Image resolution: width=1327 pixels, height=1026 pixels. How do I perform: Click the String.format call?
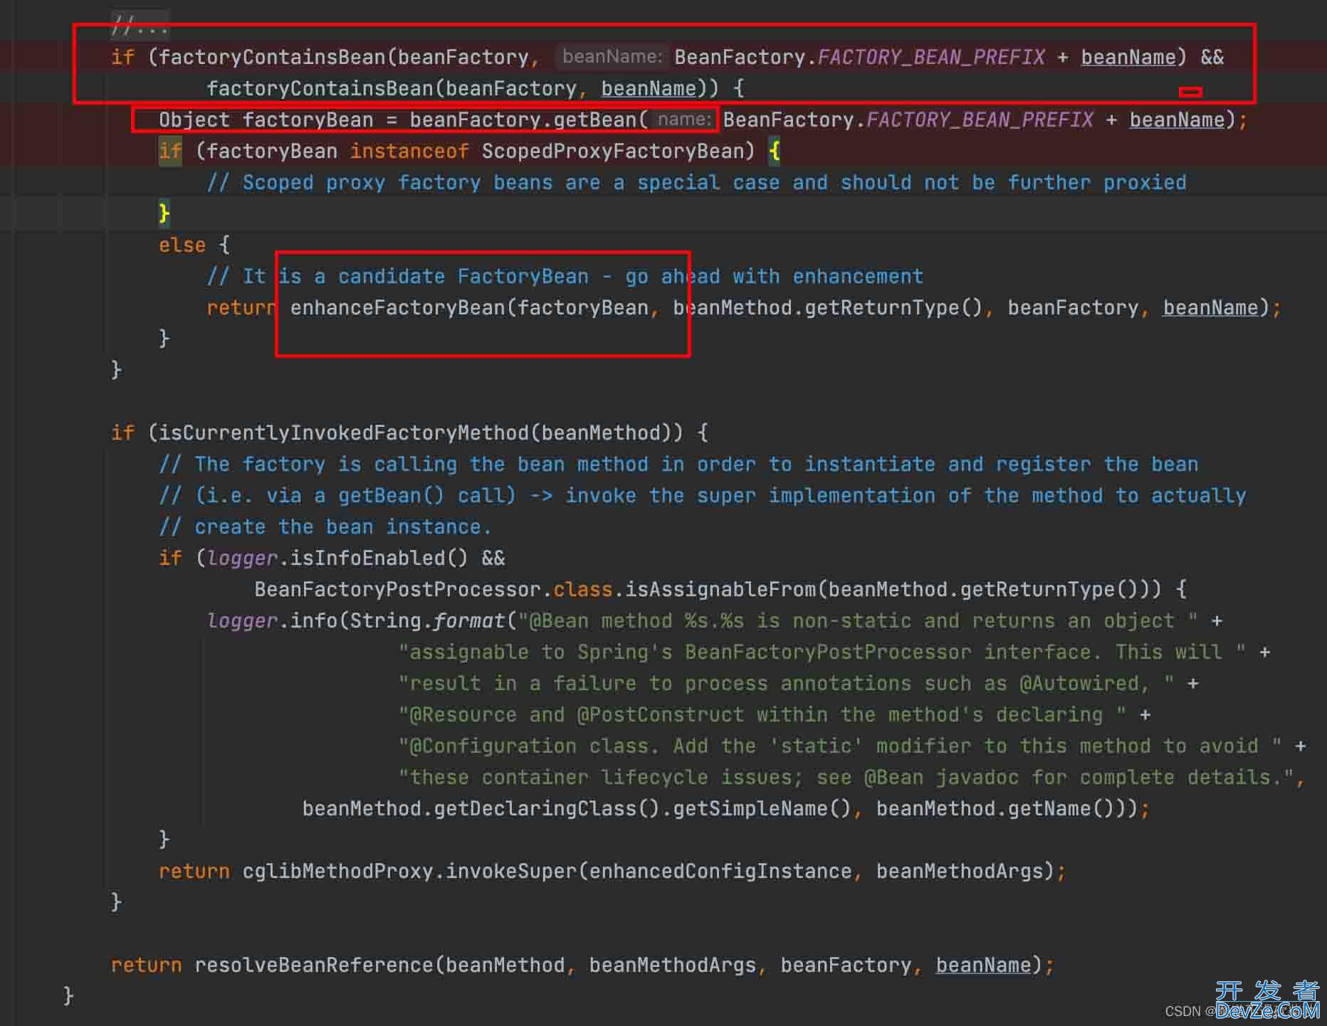pos(427,620)
